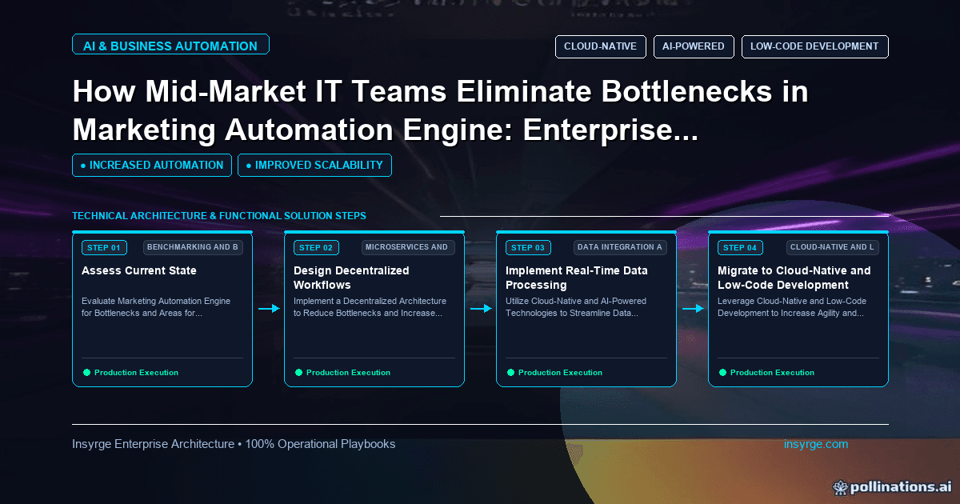The width and height of the screenshot is (960, 504).
Task: Click the MICROSERVICES AND label
Action: [408, 247]
